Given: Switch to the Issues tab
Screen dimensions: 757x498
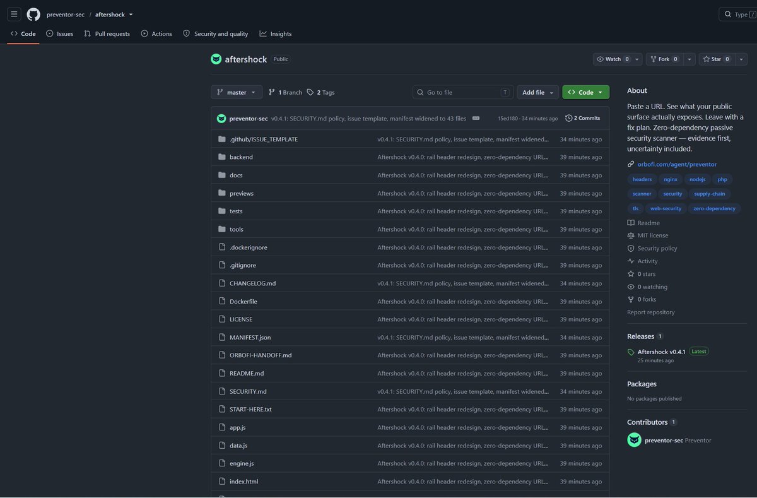Looking at the screenshot, I should [x=60, y=34].
